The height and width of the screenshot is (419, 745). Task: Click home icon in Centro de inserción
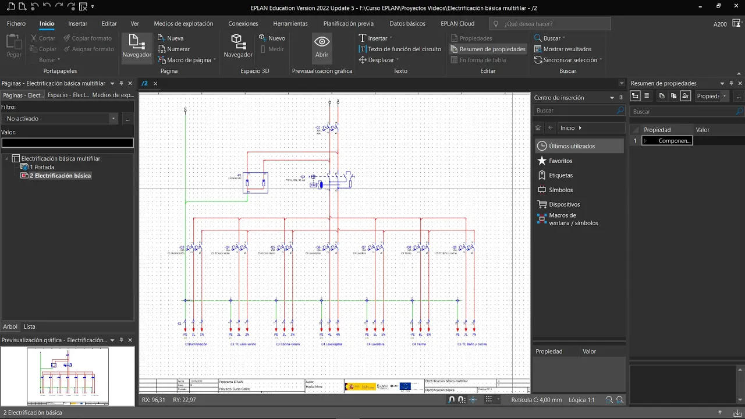(x=538, y=128)
